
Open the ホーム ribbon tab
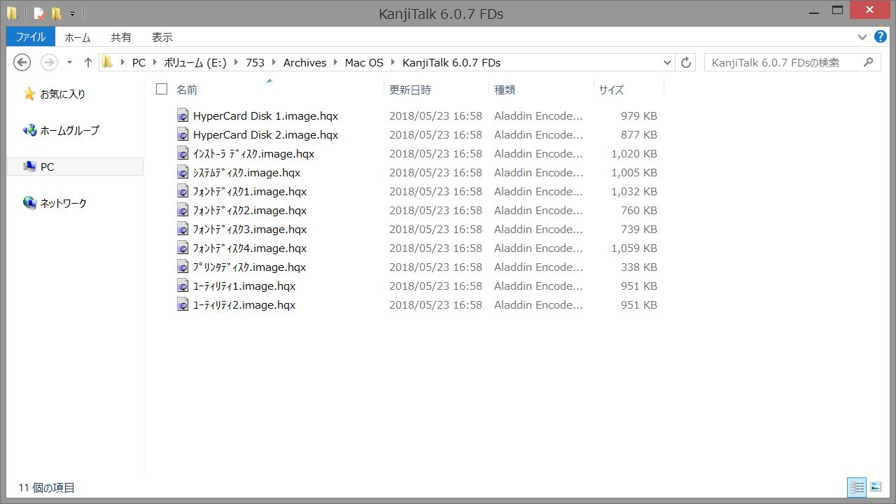77,37
